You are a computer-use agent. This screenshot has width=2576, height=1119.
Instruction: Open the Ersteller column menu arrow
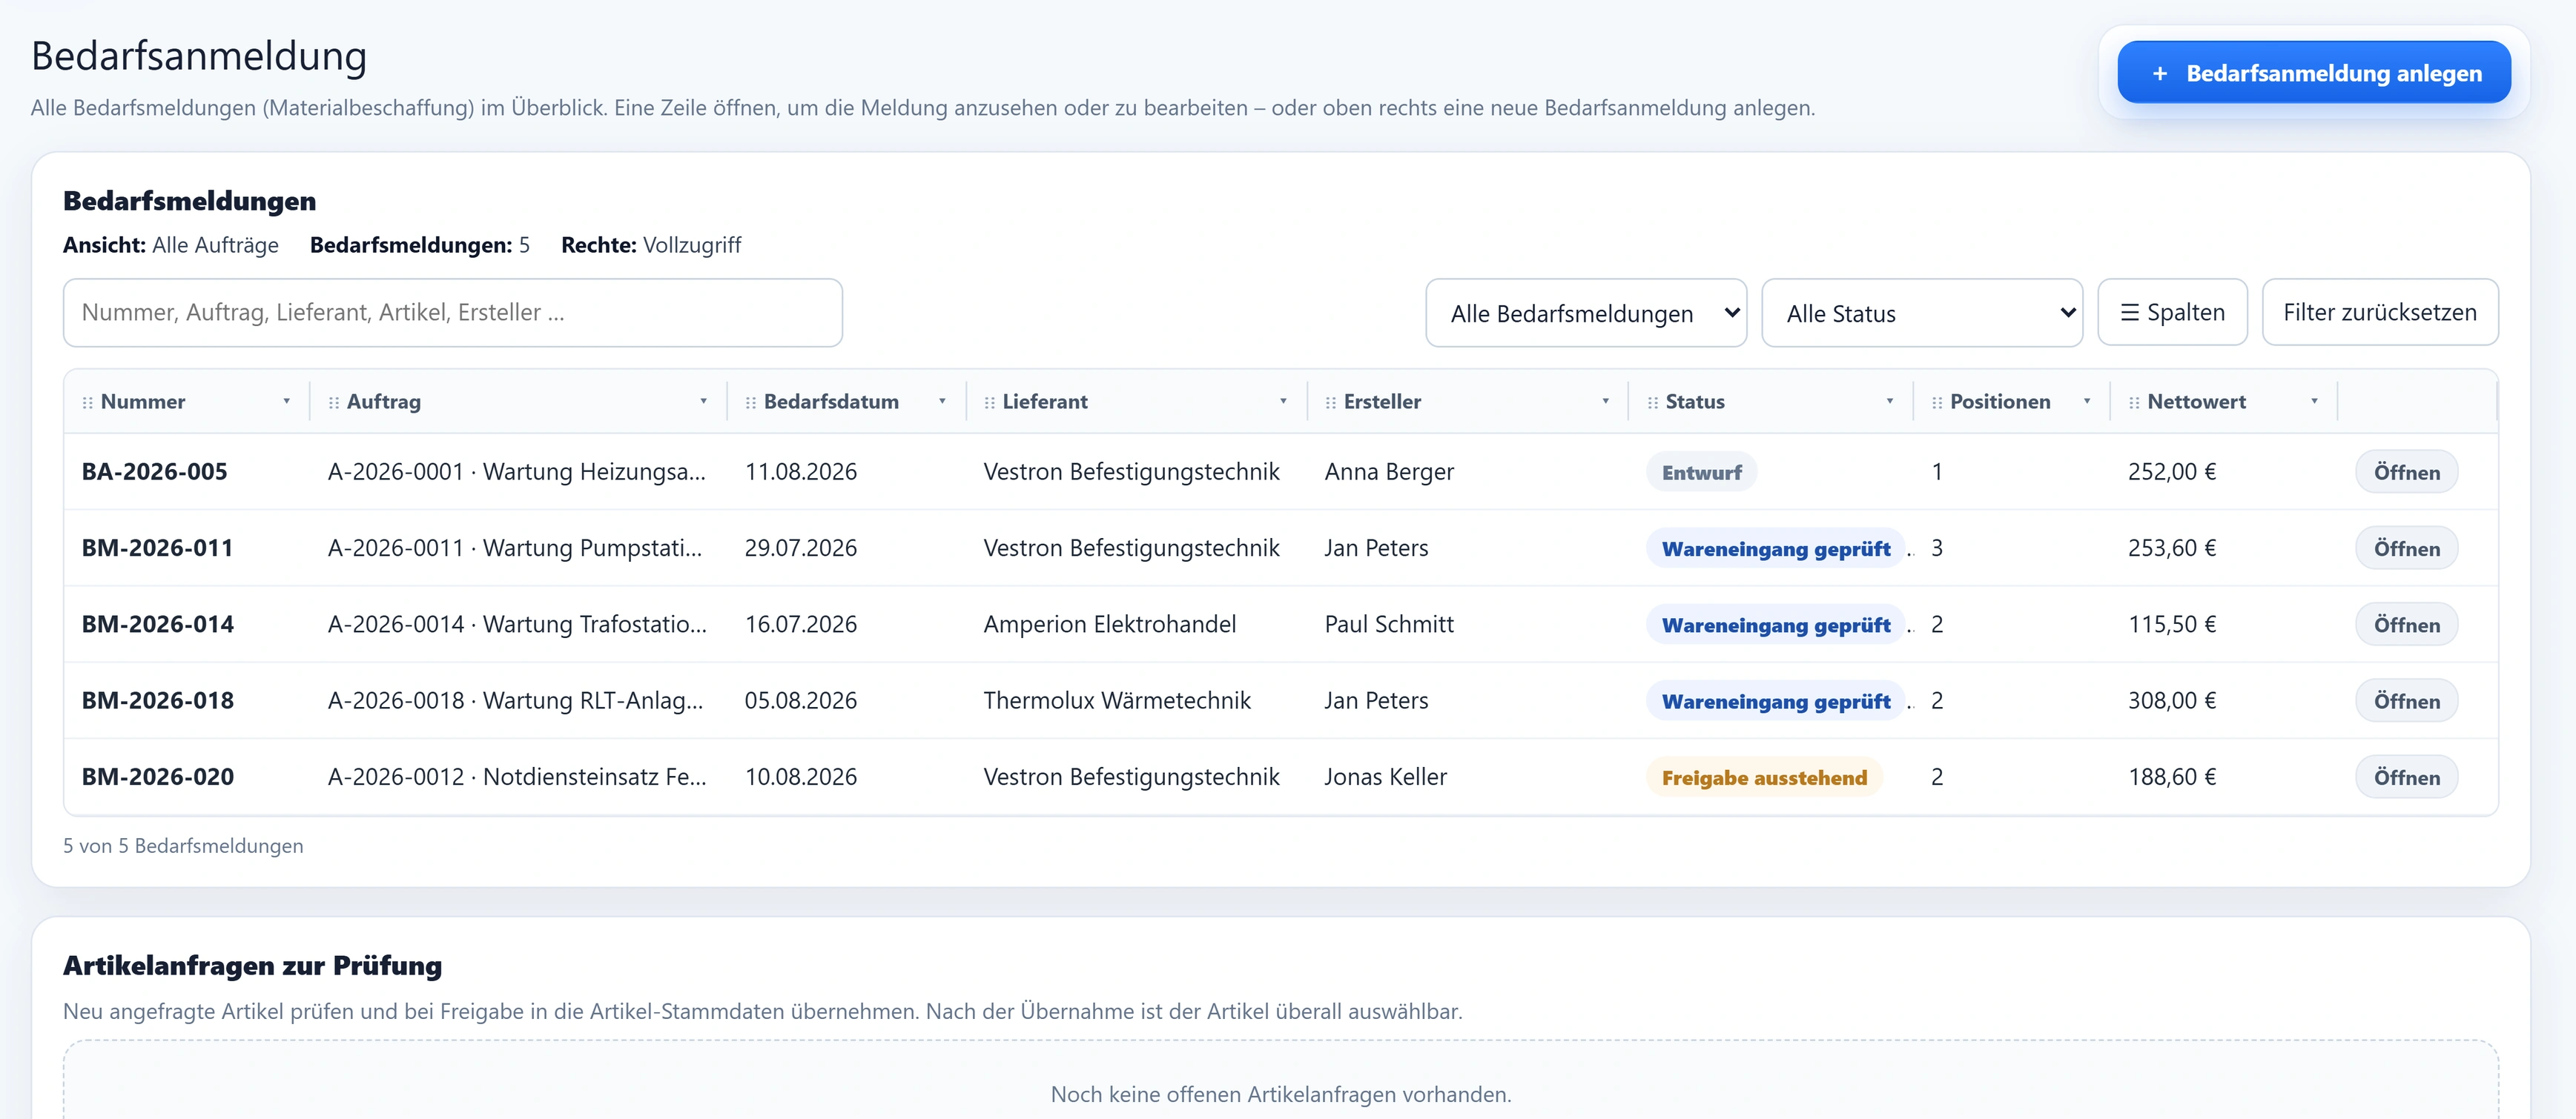(x=1606, y=402)
